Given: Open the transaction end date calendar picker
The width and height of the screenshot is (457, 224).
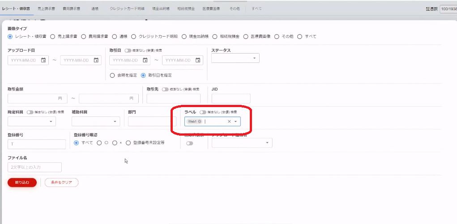Looking at the screenshot, I should (197, 60).
